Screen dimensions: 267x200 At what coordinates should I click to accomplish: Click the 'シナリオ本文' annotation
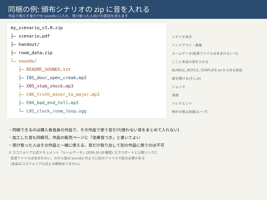pyautogui.click(x=182, y=37)
